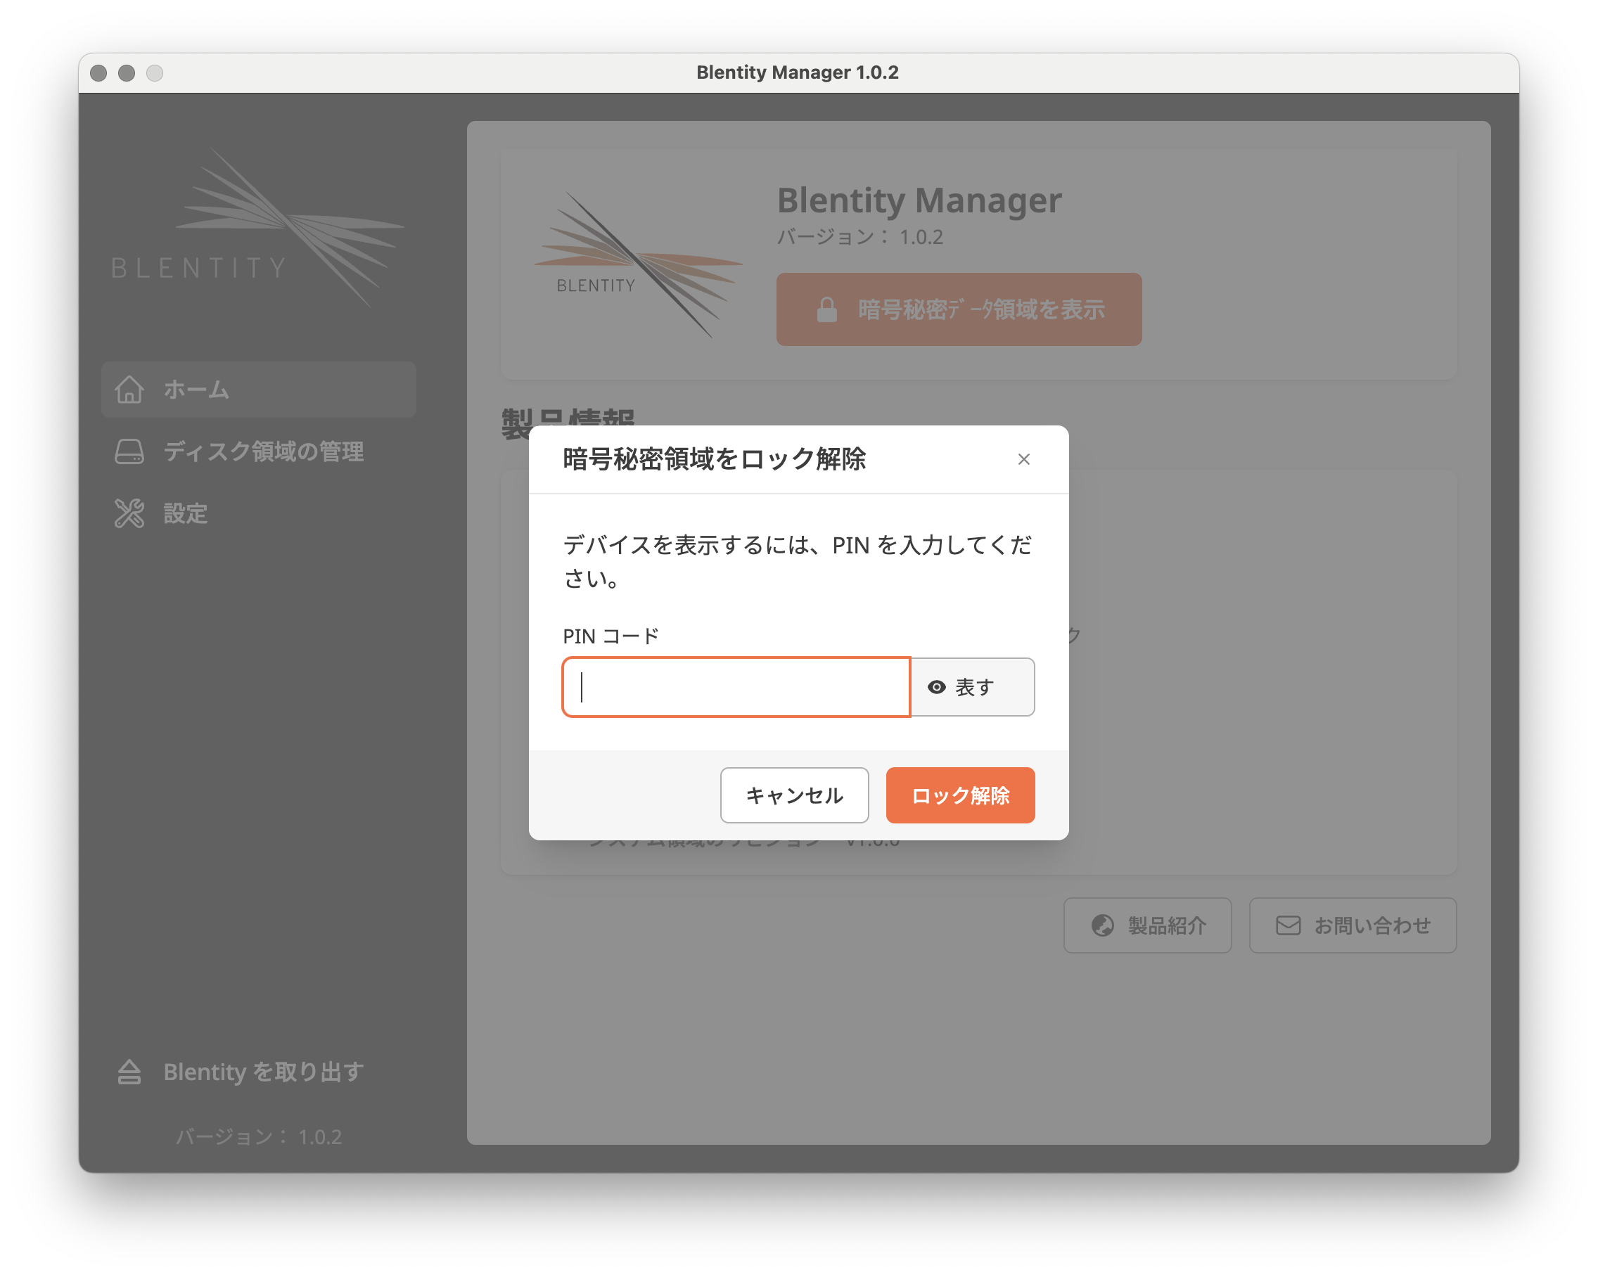Click the yellow minimize window button

127,72
